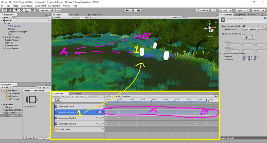Select the Rotate tool

coord(16,10)
